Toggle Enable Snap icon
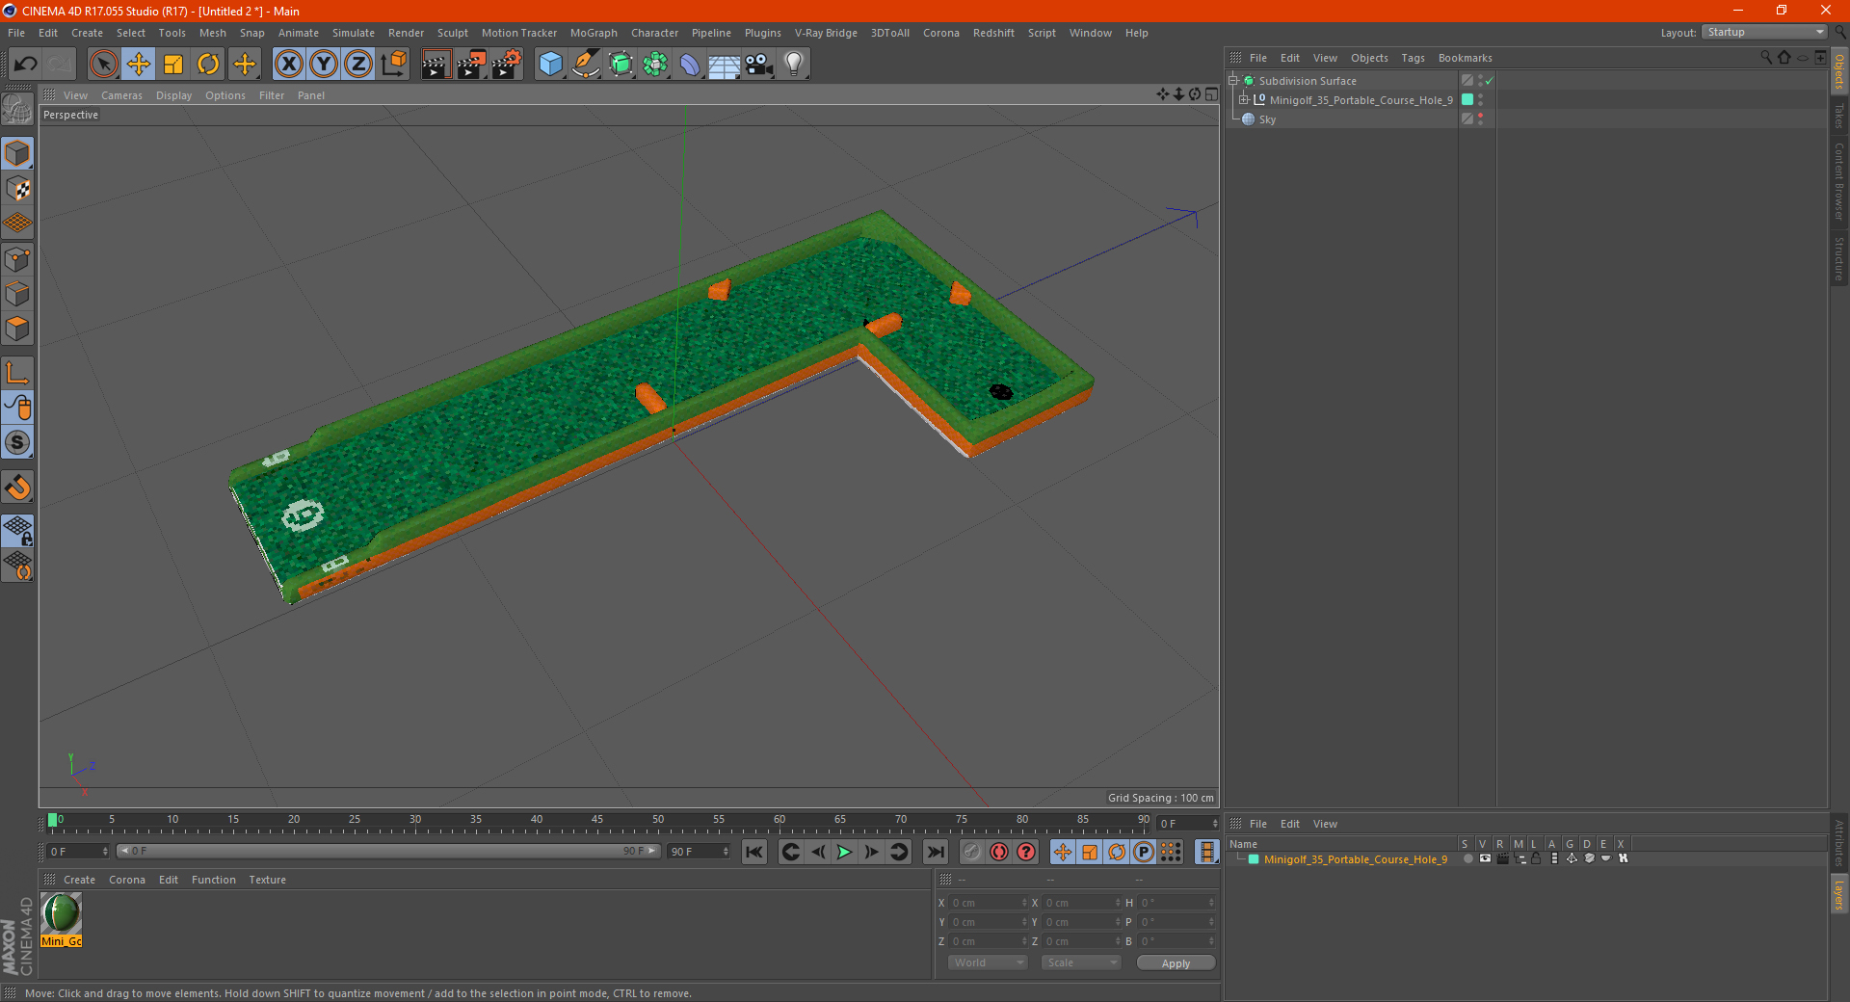 click(x=17, y=442)
